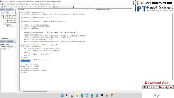Click the Procedure View button at bottom left
The height and width of the screenshot is (98, 174).
18,91
